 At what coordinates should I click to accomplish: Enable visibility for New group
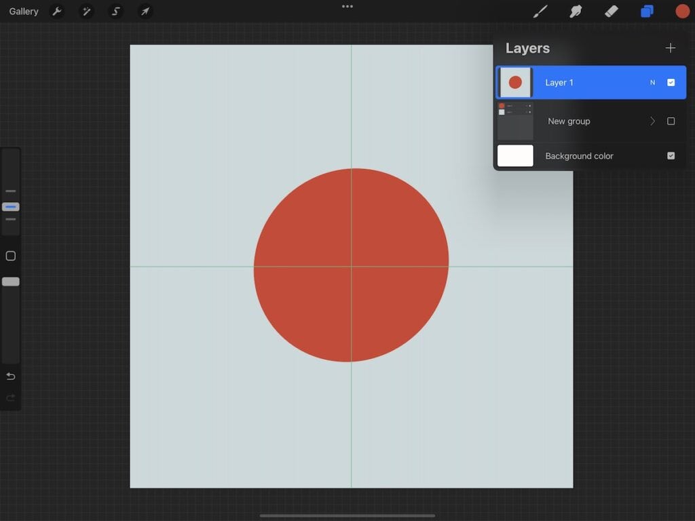pos(671,121)
